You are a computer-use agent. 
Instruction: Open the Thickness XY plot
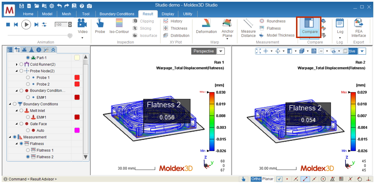tap(175, 28)
